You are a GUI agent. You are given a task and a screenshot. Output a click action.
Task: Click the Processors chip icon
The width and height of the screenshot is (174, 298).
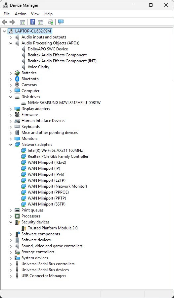click(17, 216)
